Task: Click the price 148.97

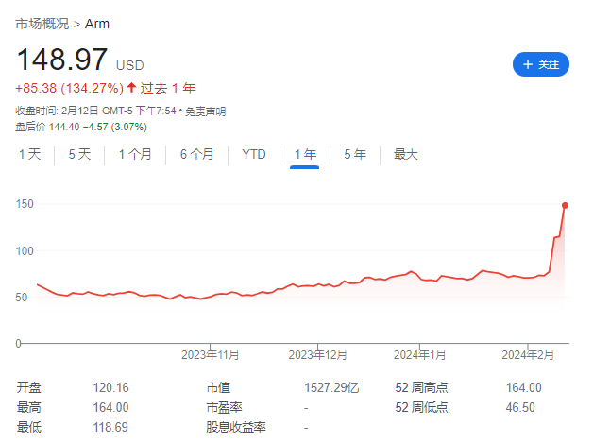Action: [62, 60]
